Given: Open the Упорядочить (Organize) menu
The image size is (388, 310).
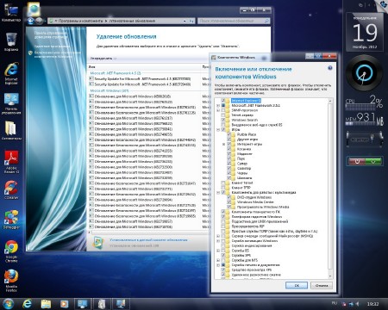Looking at the screenshot, I should point(103,59).
